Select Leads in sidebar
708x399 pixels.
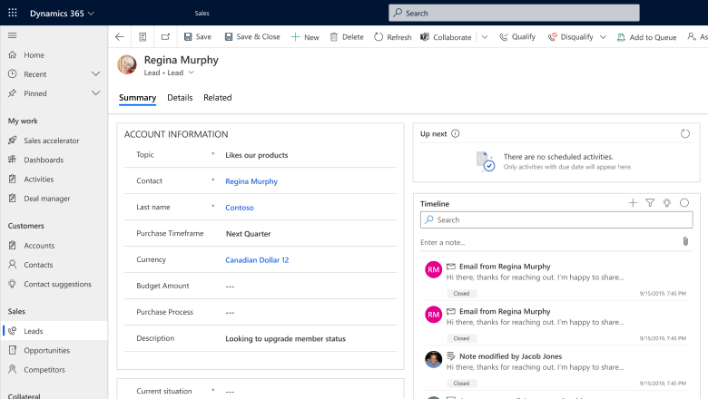tap(54, 331)
